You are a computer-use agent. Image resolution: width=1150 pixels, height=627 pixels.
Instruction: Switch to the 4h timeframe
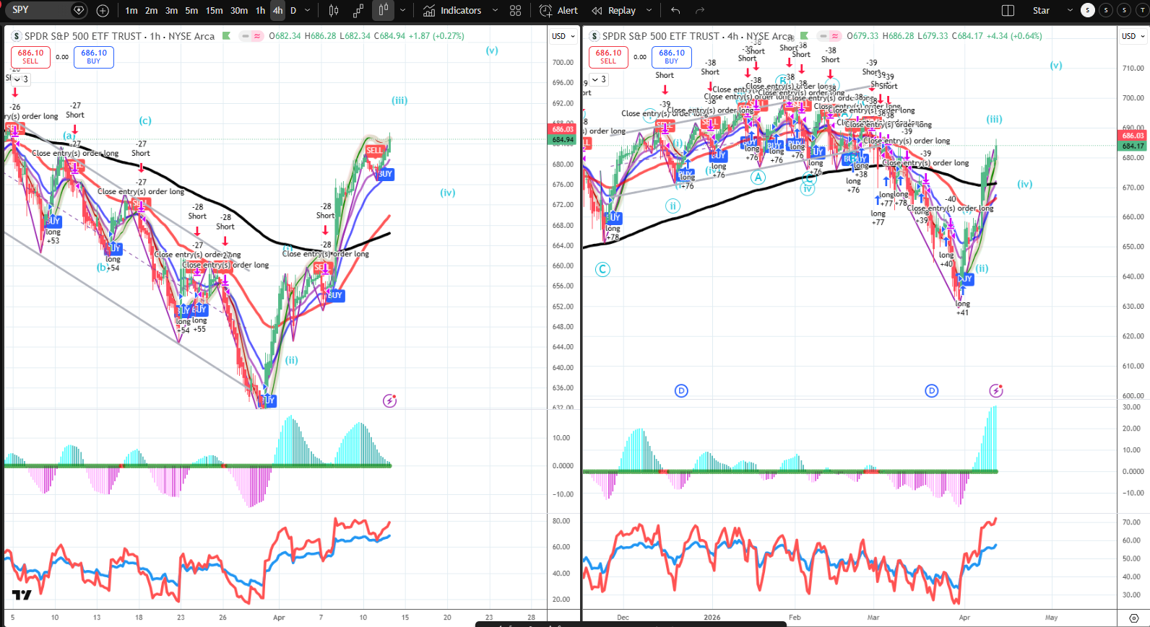[277, 11]
